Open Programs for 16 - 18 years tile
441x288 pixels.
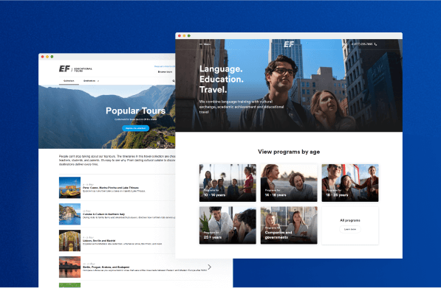tap(289, 183)
